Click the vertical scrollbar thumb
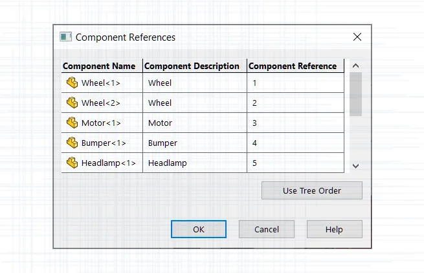This screenshot has height=273, width=424. click(x=355, y=94)
